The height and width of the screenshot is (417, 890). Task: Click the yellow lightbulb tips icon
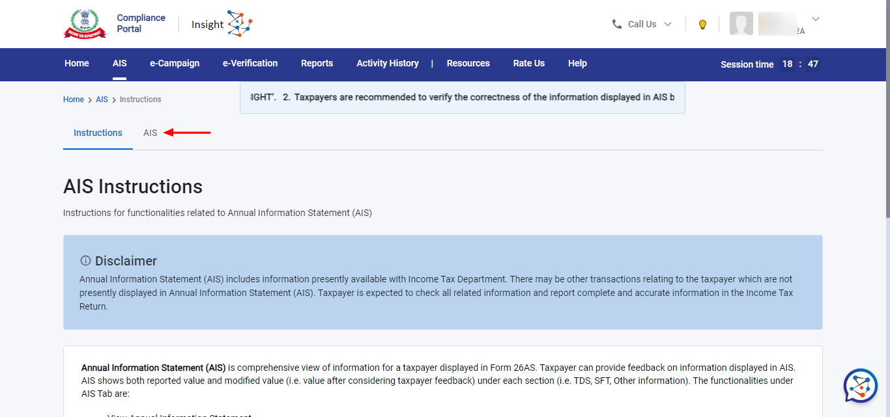702,25
